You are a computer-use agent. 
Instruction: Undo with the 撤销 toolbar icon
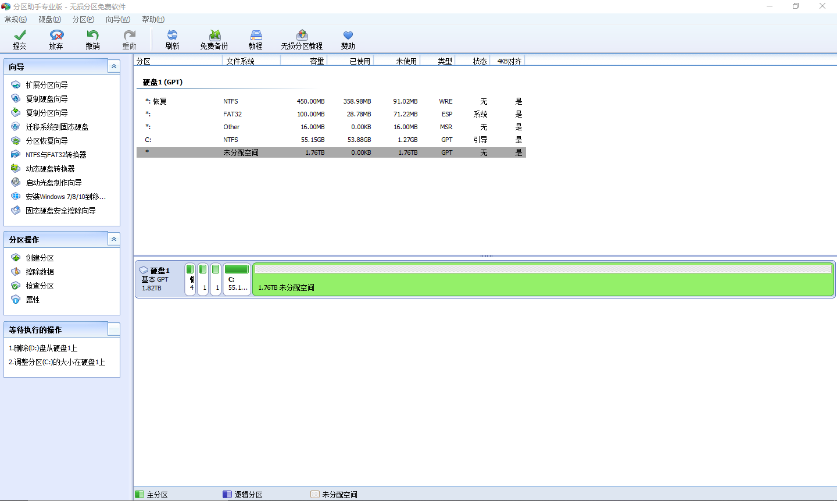point(92,36)
